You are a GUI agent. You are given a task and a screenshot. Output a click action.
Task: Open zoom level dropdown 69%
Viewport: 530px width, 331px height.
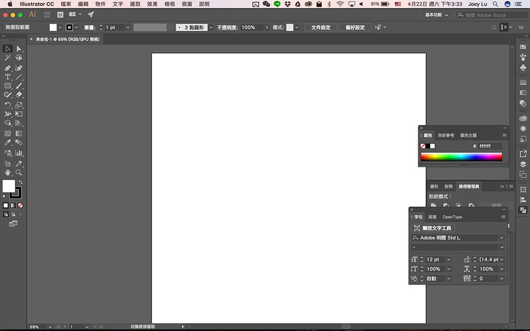click(x=50, y=327)
